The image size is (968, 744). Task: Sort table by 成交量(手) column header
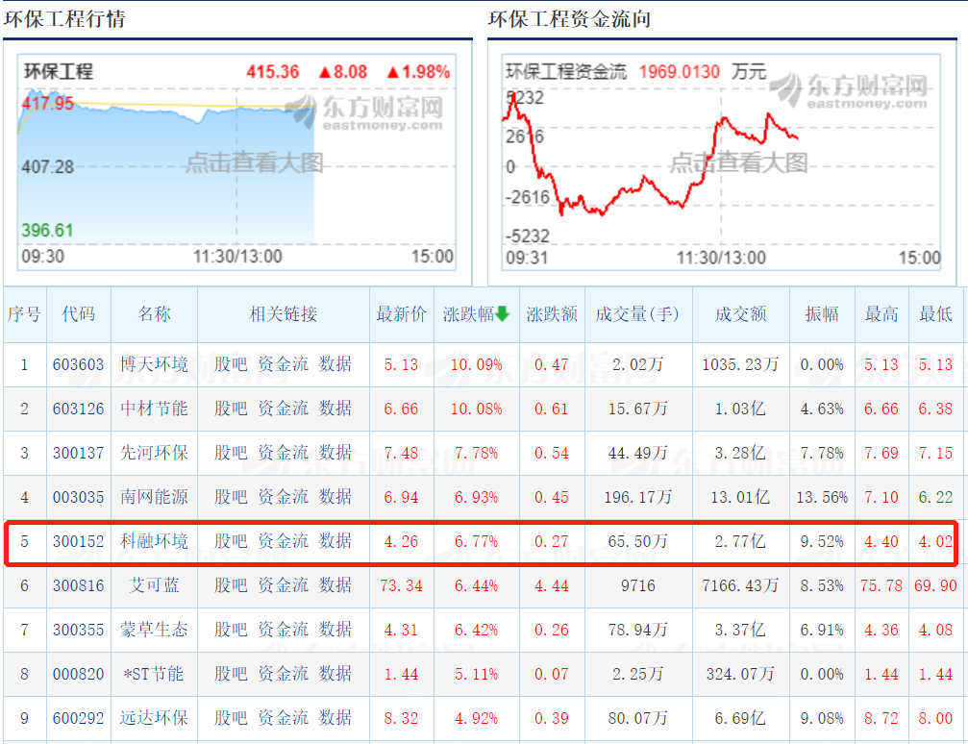(636, 314)
